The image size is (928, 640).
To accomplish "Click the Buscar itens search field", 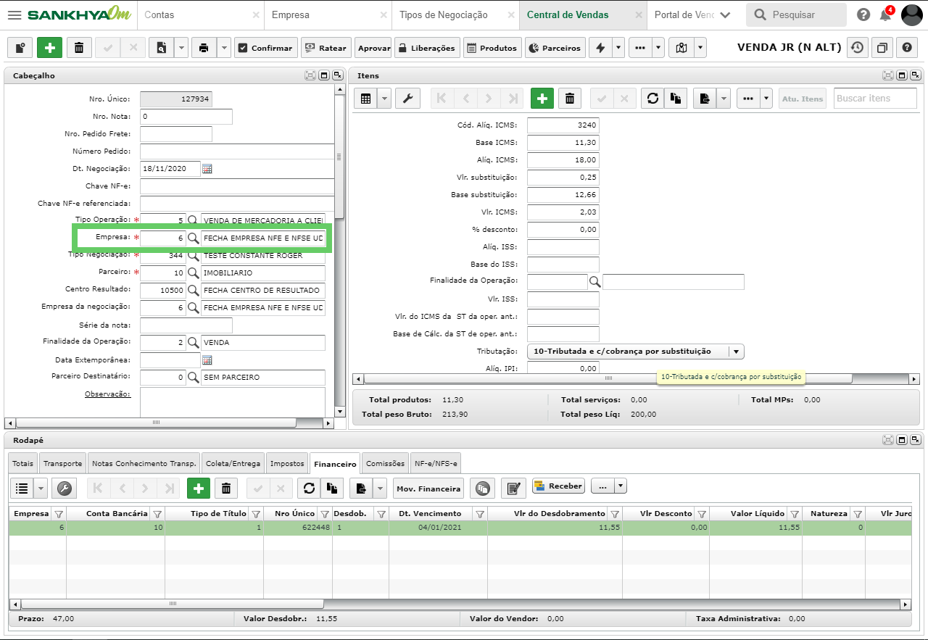I will click(875, 99).
